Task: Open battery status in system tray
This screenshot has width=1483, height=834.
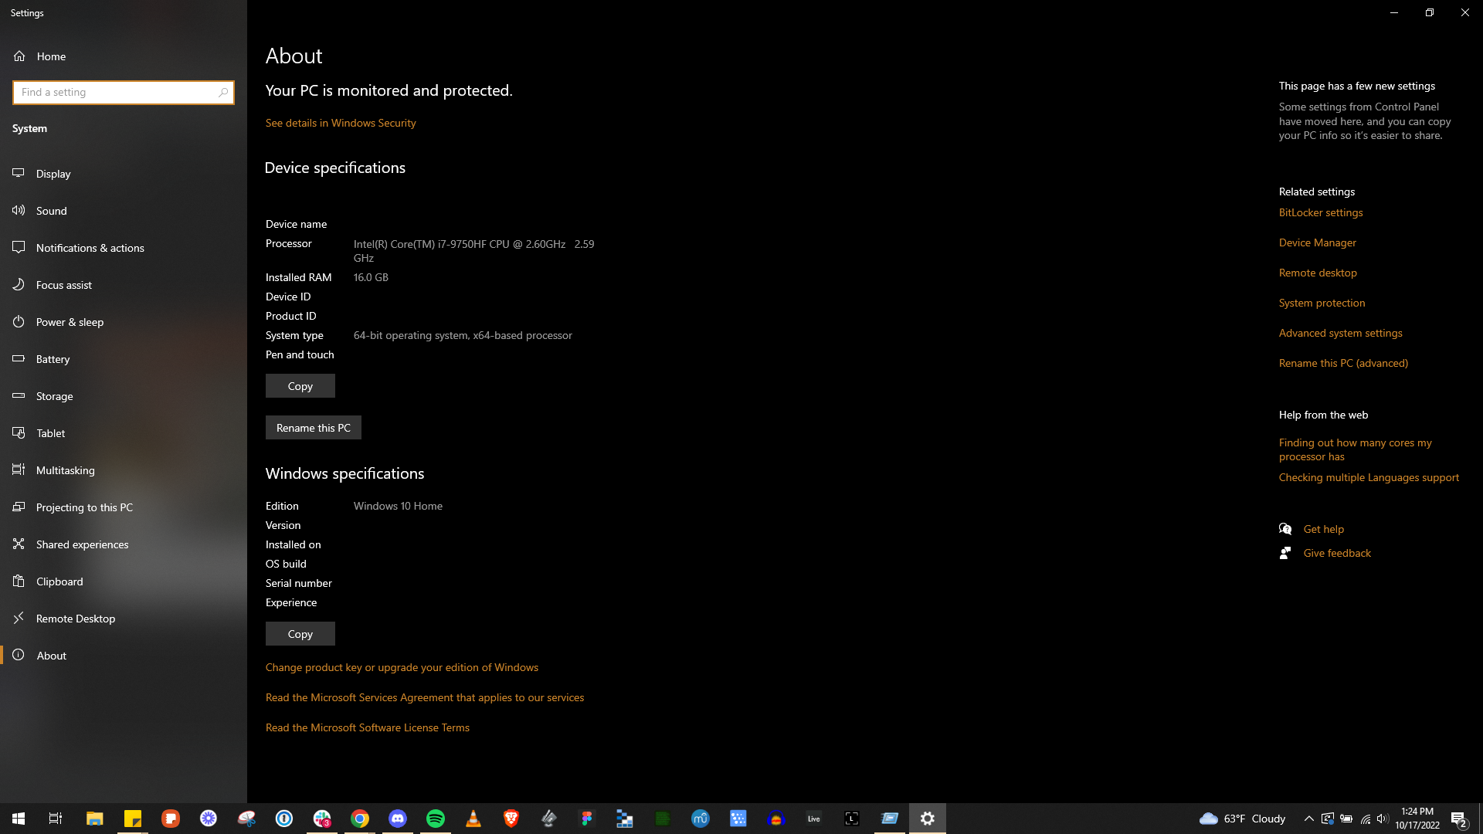Action: [x=1346, y=819]
